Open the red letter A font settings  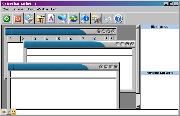(x=51, y=18)
